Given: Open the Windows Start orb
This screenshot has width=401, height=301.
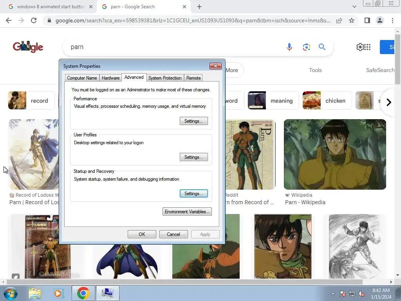Looking at the screenshot, I should 10,293.
